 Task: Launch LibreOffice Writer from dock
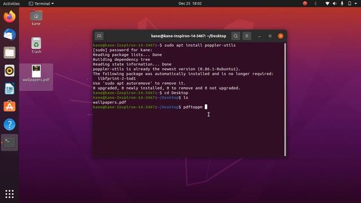(x=10, y=89)
